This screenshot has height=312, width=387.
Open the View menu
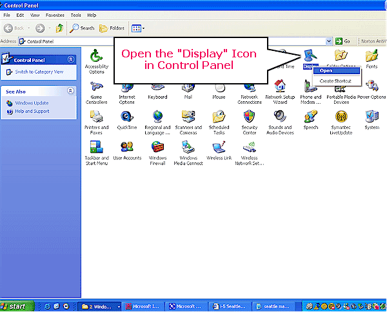[35, 15]
